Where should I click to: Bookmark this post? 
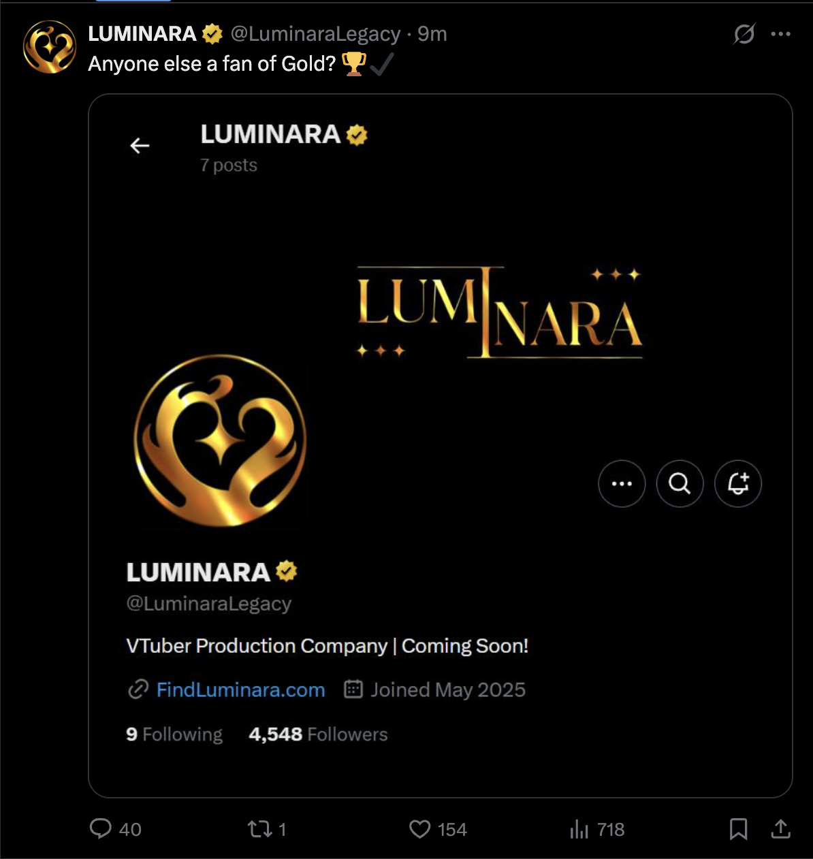point(739,829)
